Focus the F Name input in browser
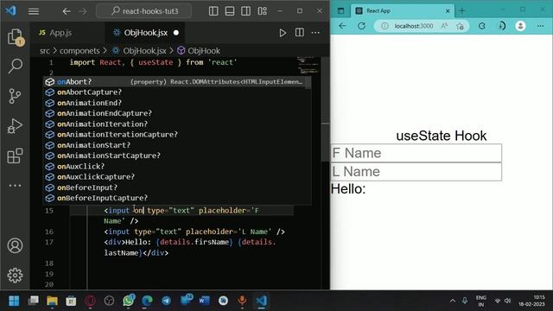This screenshot has height=311, width=553. pos(416,153)
